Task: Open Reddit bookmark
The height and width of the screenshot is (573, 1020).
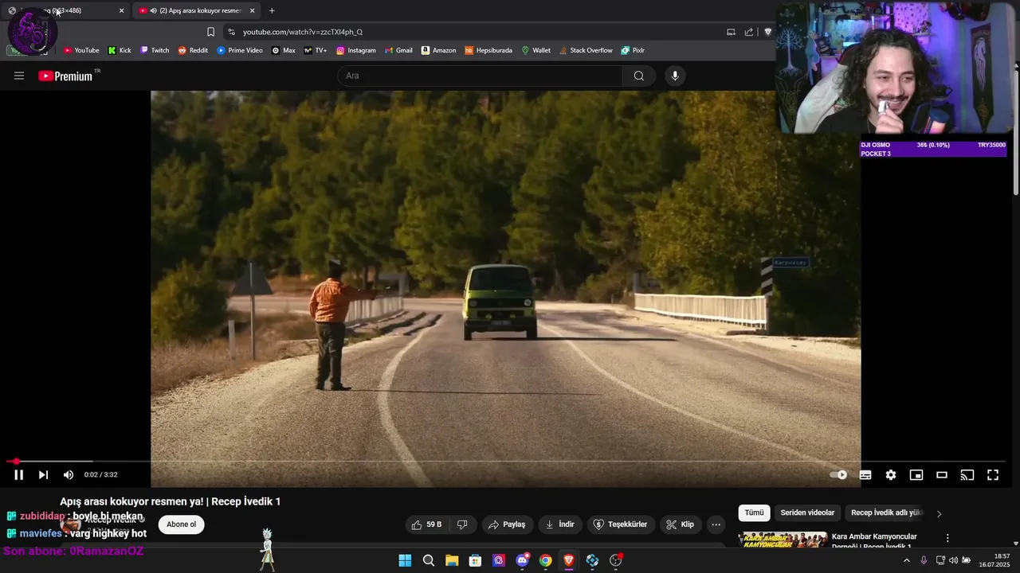Action: tap(193, 50)
